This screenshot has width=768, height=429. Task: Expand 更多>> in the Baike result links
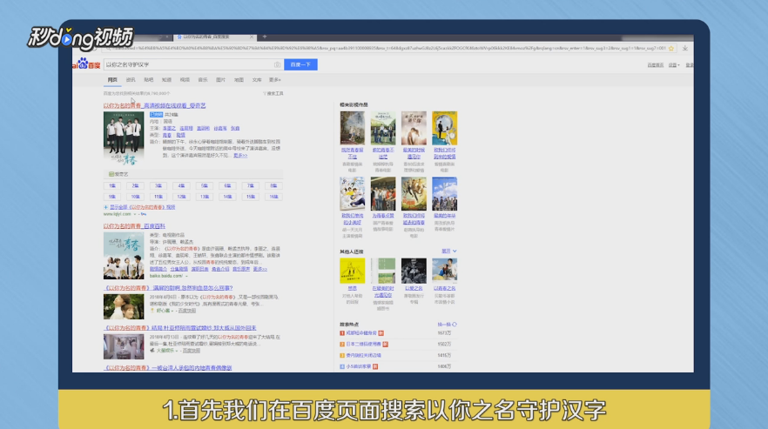point(260,269)
